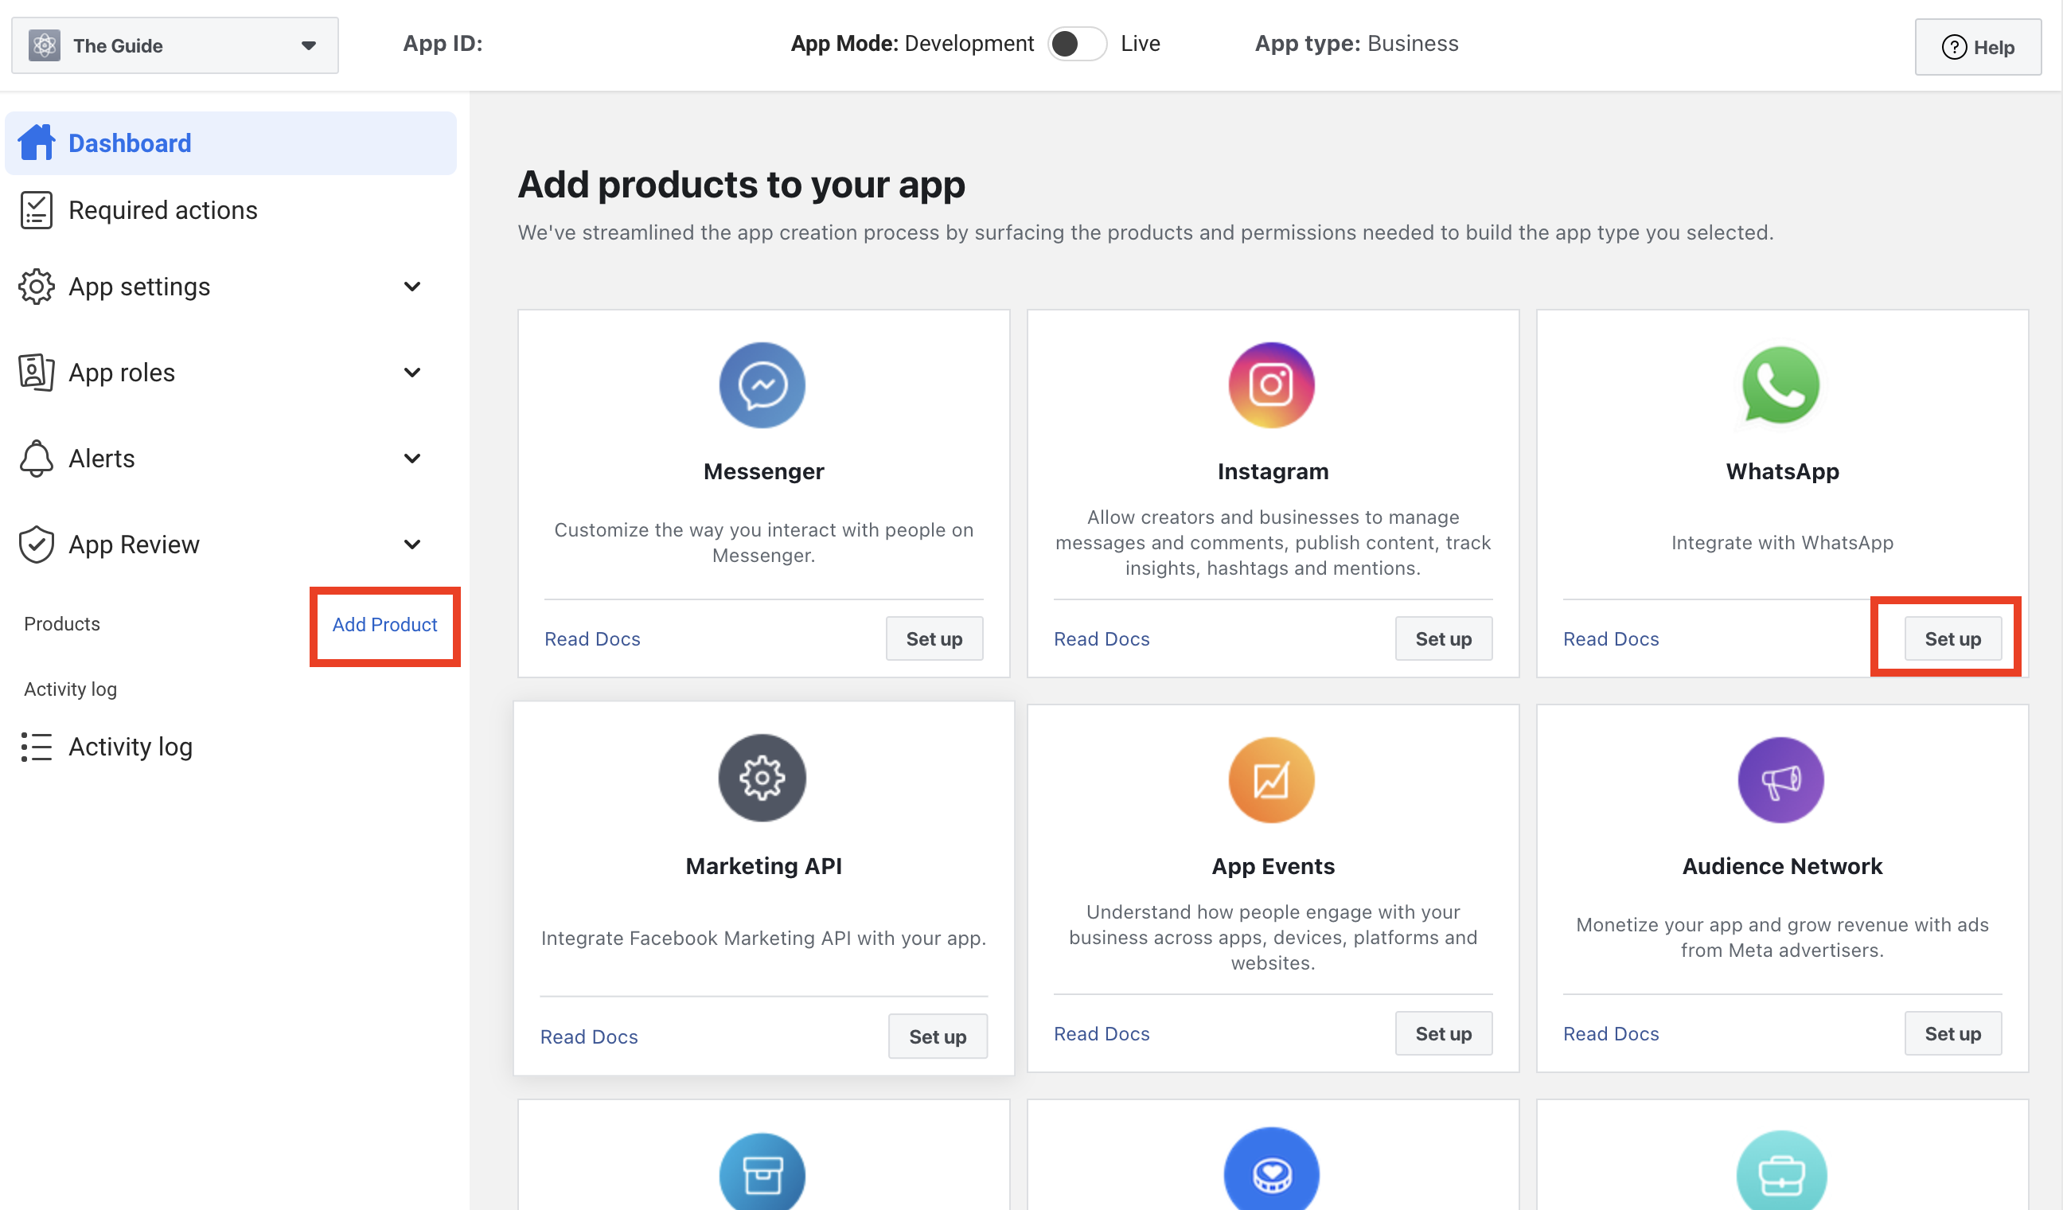Open Required actions in sidebar

tap(231, 210)
